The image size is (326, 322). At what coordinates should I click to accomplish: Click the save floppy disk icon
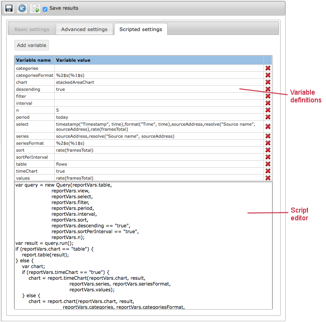tap(9, 8)
